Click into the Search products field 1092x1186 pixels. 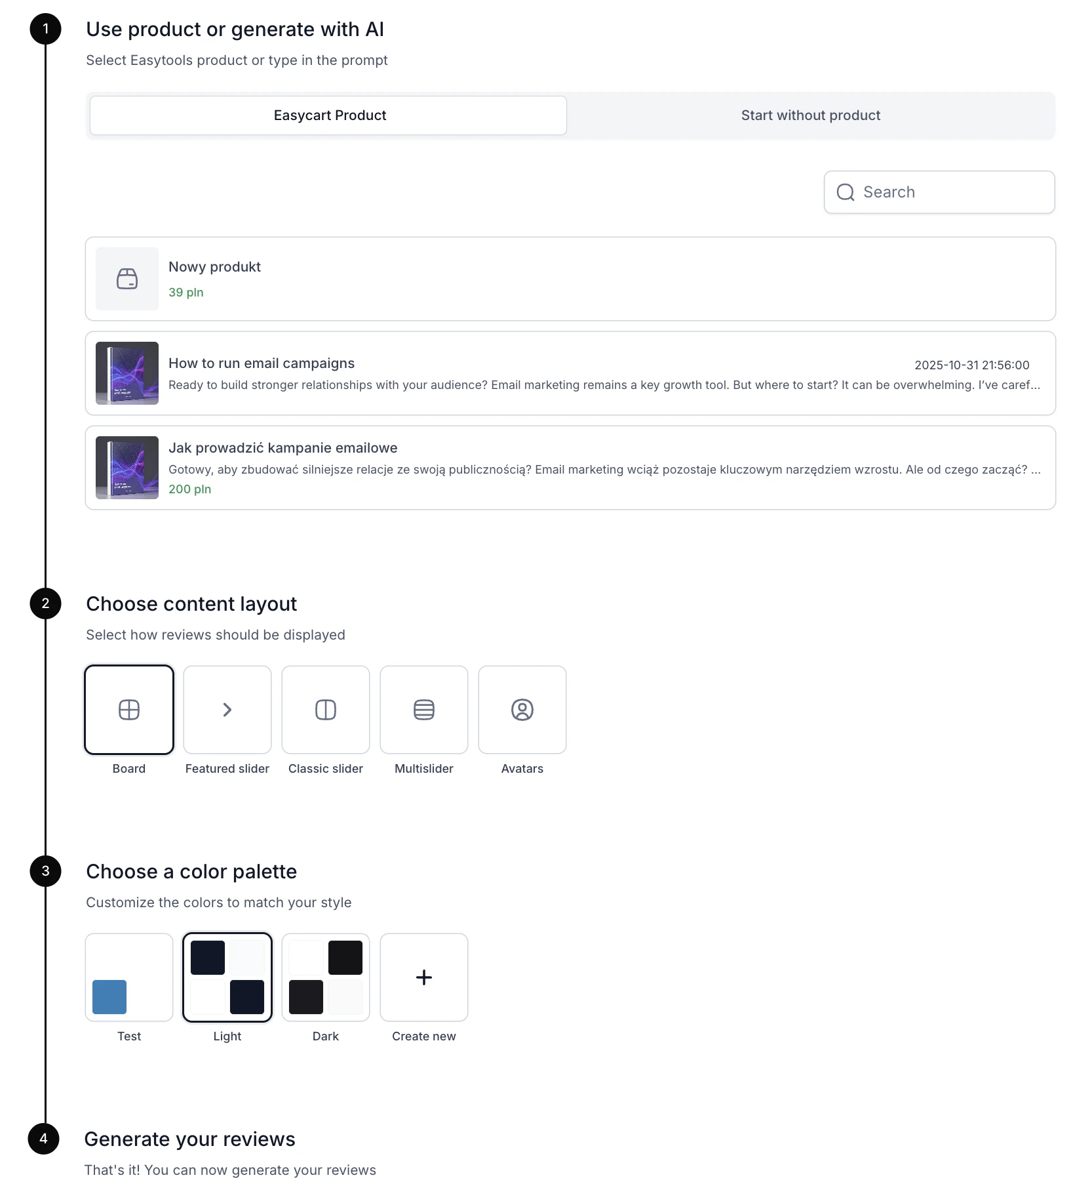point(939,192)
